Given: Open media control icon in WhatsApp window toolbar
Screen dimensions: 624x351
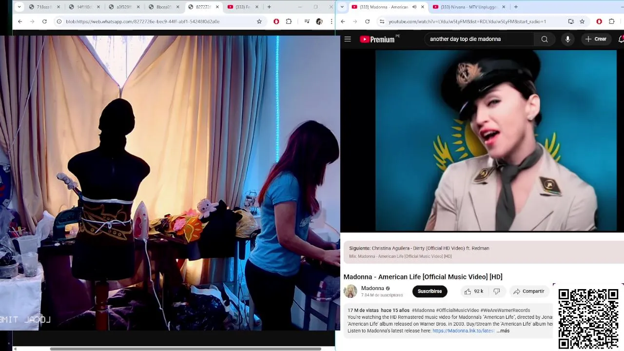Looking at the screenshot, I should pyautogui.click(x=307, y=21).
